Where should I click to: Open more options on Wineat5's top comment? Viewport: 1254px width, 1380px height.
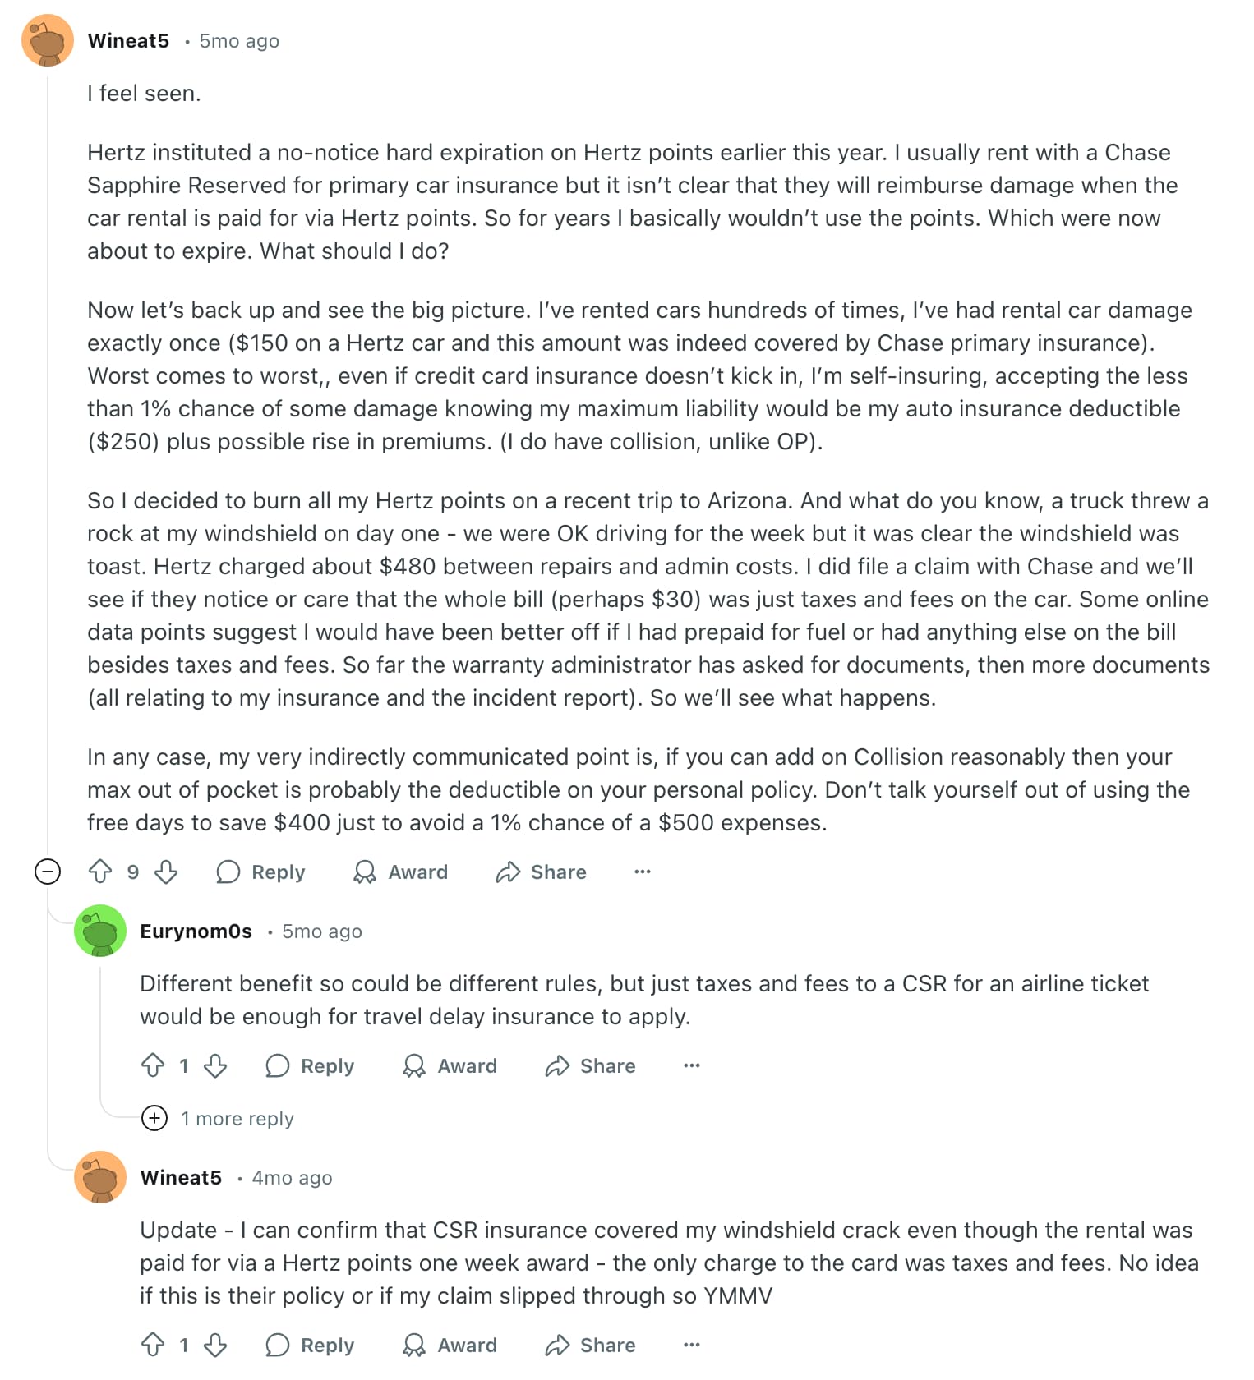[x=643, y=872]
